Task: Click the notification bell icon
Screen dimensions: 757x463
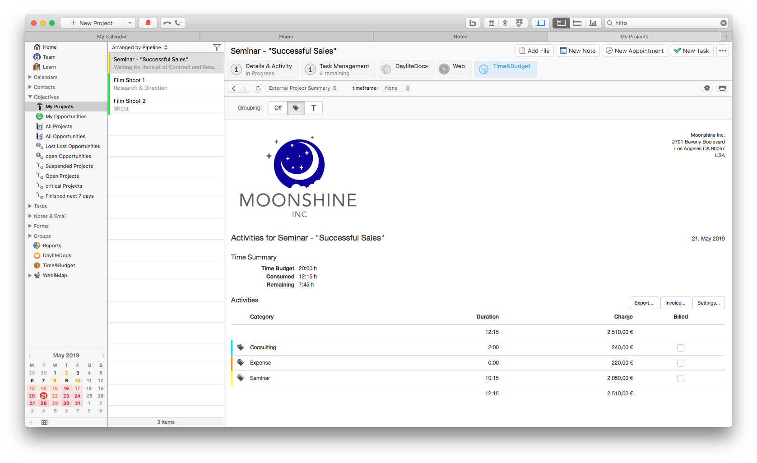Action: 148,23
